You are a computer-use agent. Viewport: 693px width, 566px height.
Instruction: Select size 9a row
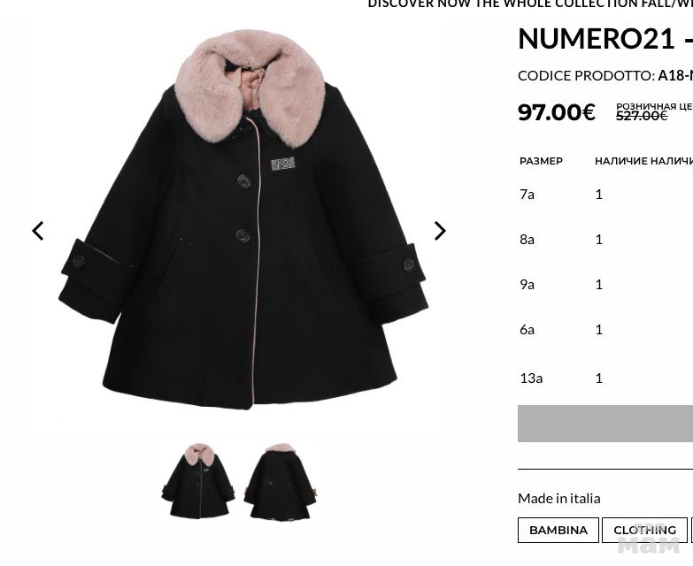pos(605,284)
